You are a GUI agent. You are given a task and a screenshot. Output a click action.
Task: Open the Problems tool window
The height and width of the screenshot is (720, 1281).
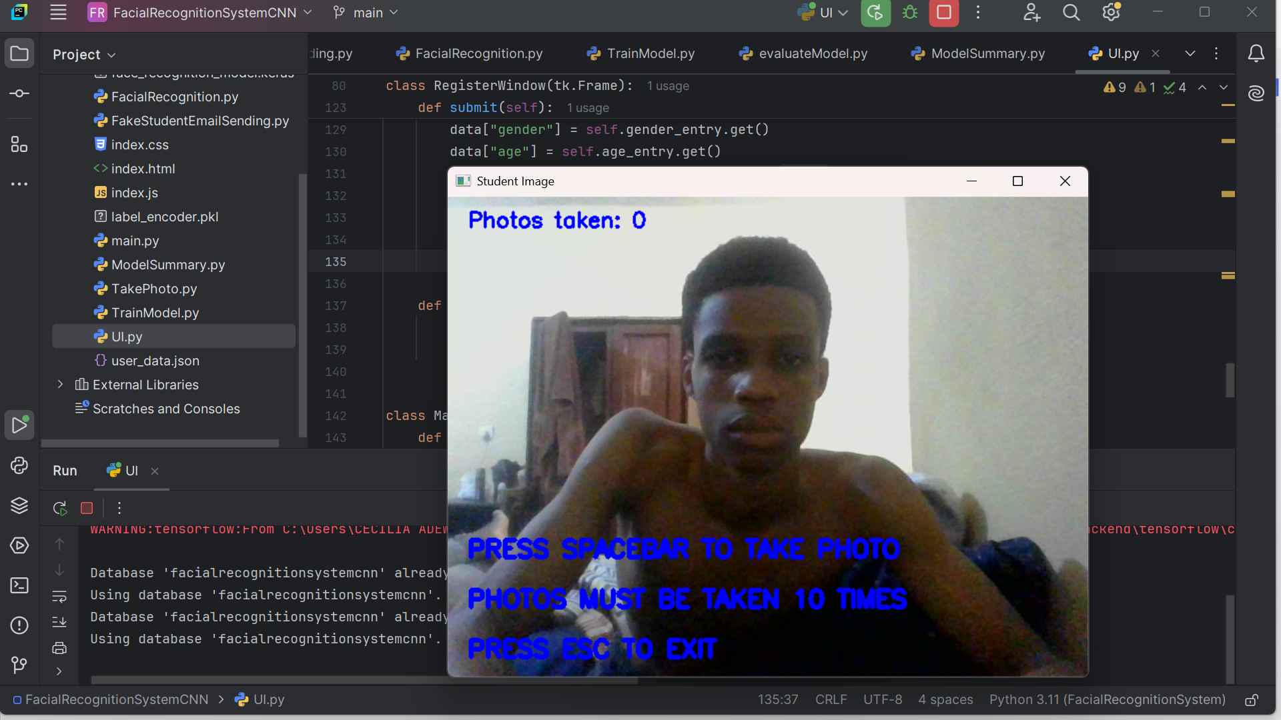[x=19, y=625]
